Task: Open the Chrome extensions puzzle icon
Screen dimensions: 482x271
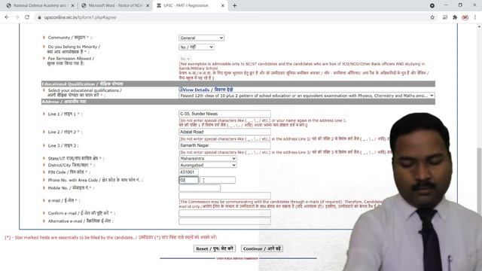Action: (x=455, y=17)
